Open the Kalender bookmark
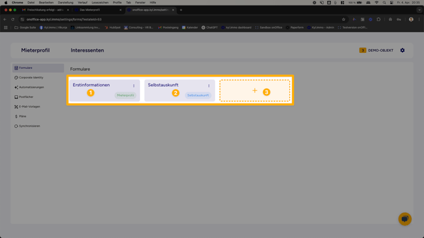Image resolution: width=424 pixels, height=238 pixels. pos(190,28)
